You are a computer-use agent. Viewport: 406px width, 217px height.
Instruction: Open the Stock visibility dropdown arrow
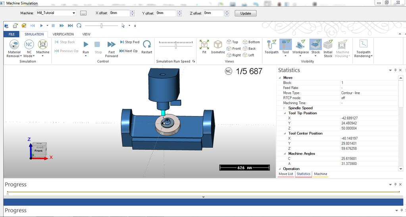(316, 56)
